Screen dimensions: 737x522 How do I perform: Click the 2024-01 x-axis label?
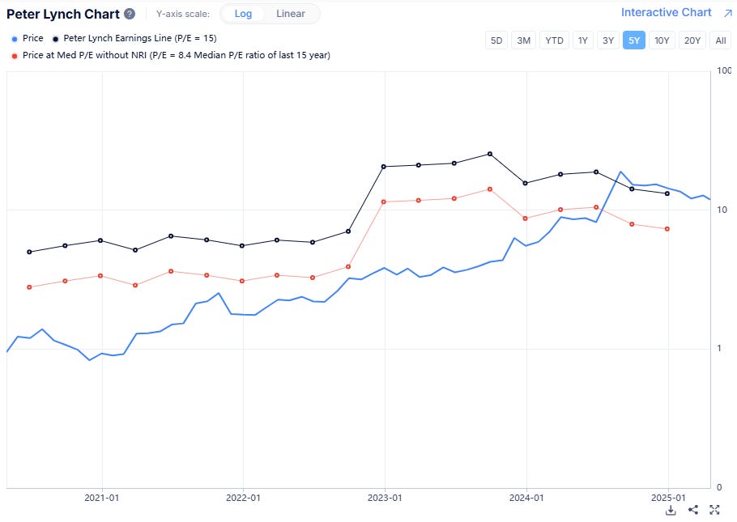pos(526,498)
